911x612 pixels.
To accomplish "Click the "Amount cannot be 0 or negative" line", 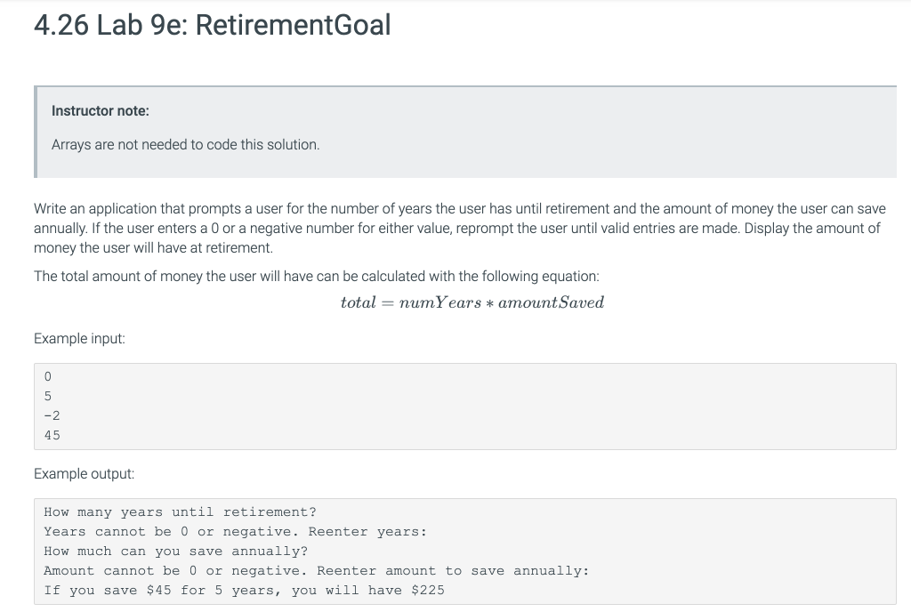I will pyautogui.click(x=316, y=570).
